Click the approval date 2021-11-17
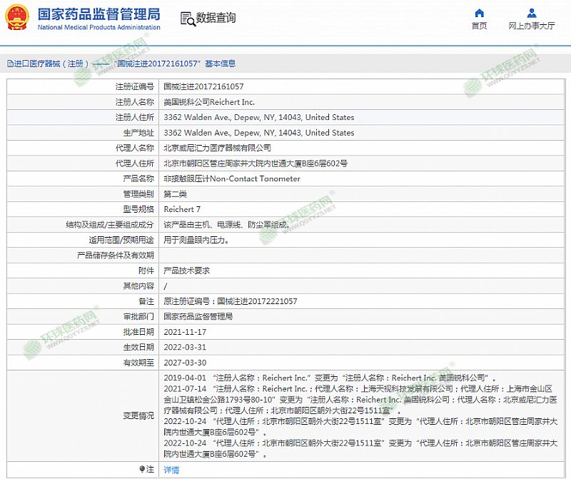The height and width of the screenshot is (479, 571). tap(185, 332)
